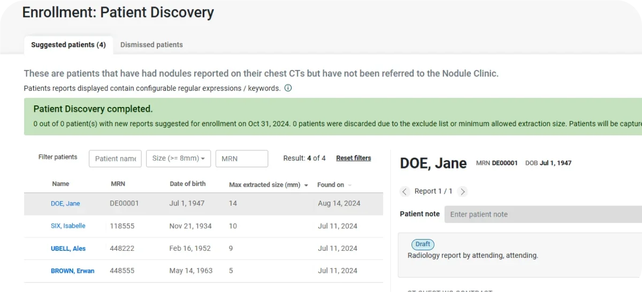
Task: Focus the Patient name filter field
Action: point(115,158)
